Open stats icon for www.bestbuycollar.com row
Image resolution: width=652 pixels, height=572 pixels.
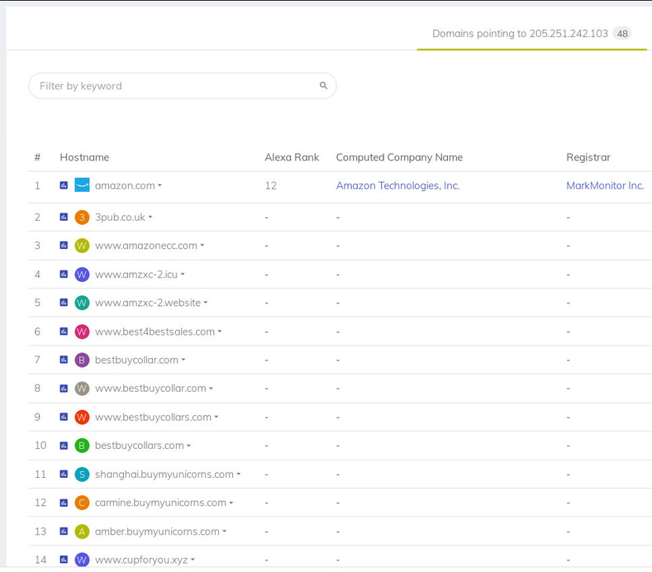click(64, 388)
